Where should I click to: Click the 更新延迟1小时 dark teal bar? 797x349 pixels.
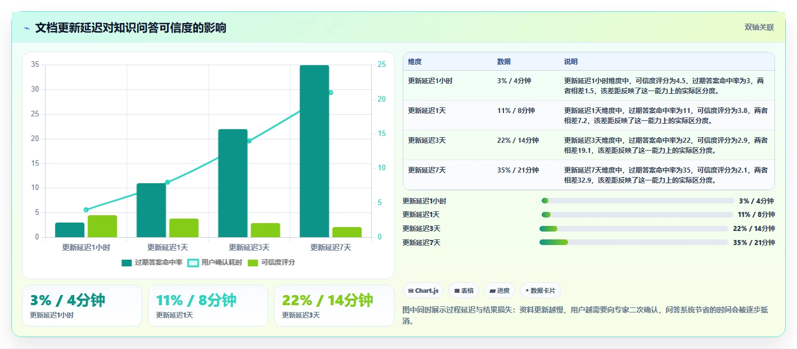(70, 230)
